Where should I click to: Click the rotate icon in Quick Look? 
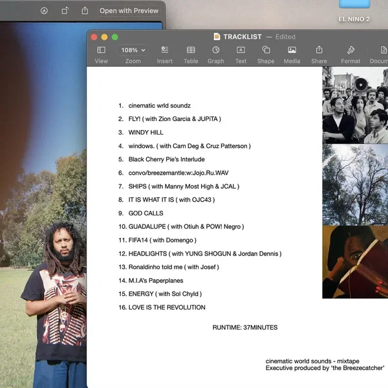point(65,11)
